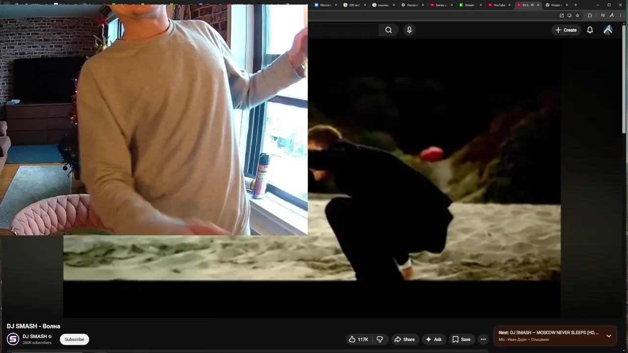Click the video title DJ SMASH - Волна

(x=33, y=326)
